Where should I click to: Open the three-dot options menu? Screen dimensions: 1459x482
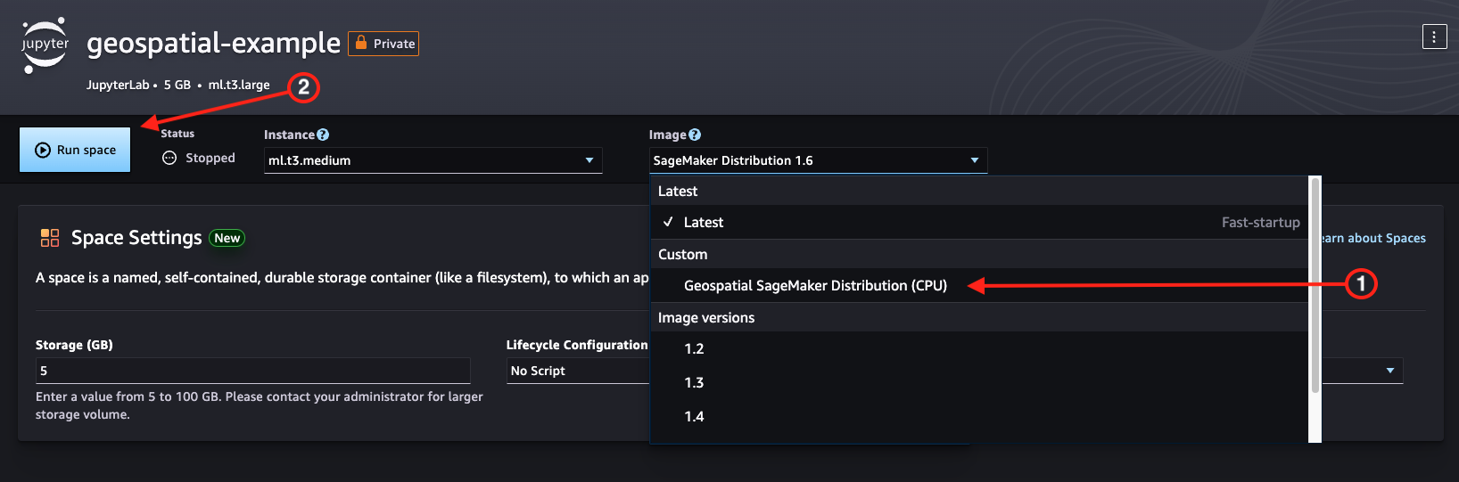pyautogui.click(x=1434, y=37)
